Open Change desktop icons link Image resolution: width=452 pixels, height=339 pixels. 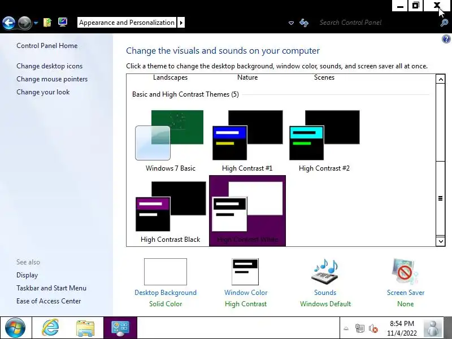(49, 66)
